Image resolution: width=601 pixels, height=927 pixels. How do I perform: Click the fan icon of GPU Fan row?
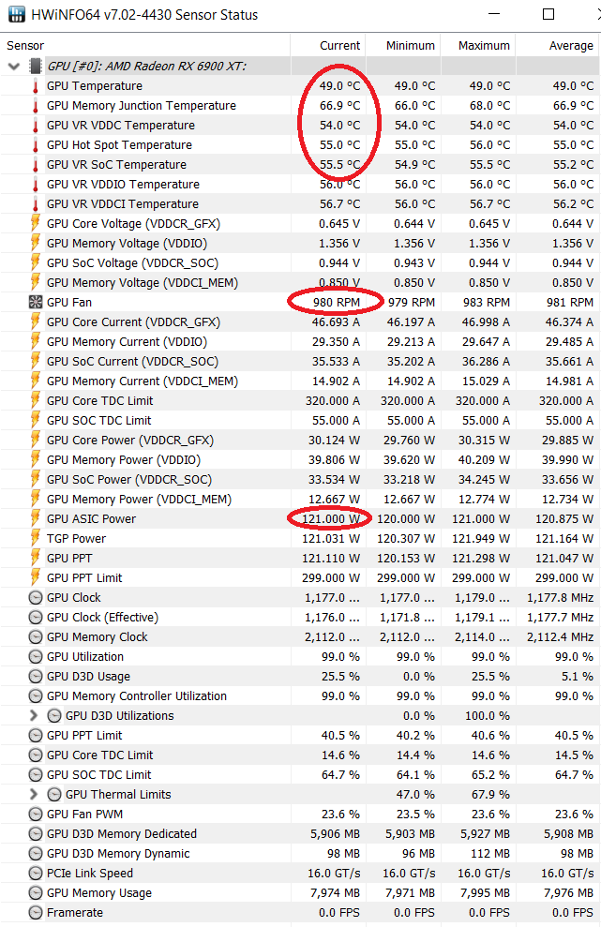pyautogui.click(x=36, y=302)
